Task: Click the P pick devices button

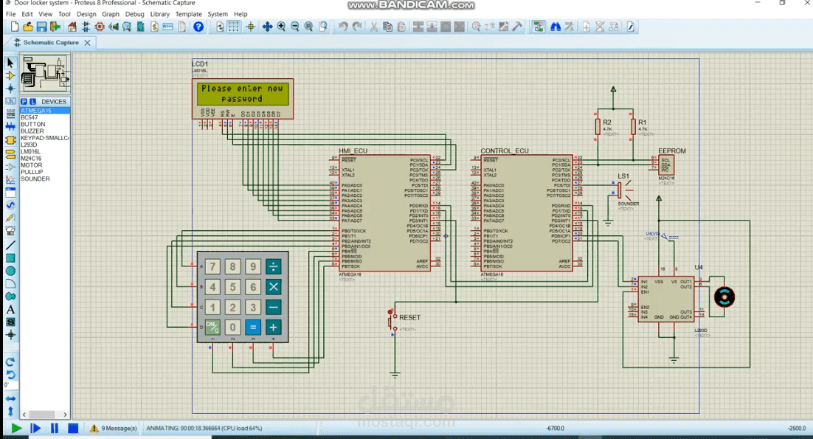Action: tap(24, 102)
